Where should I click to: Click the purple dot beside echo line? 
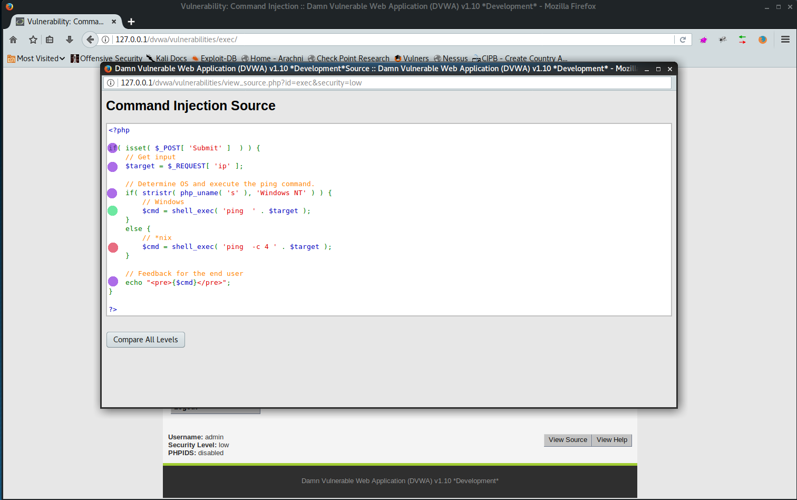[x=113, y=281]
